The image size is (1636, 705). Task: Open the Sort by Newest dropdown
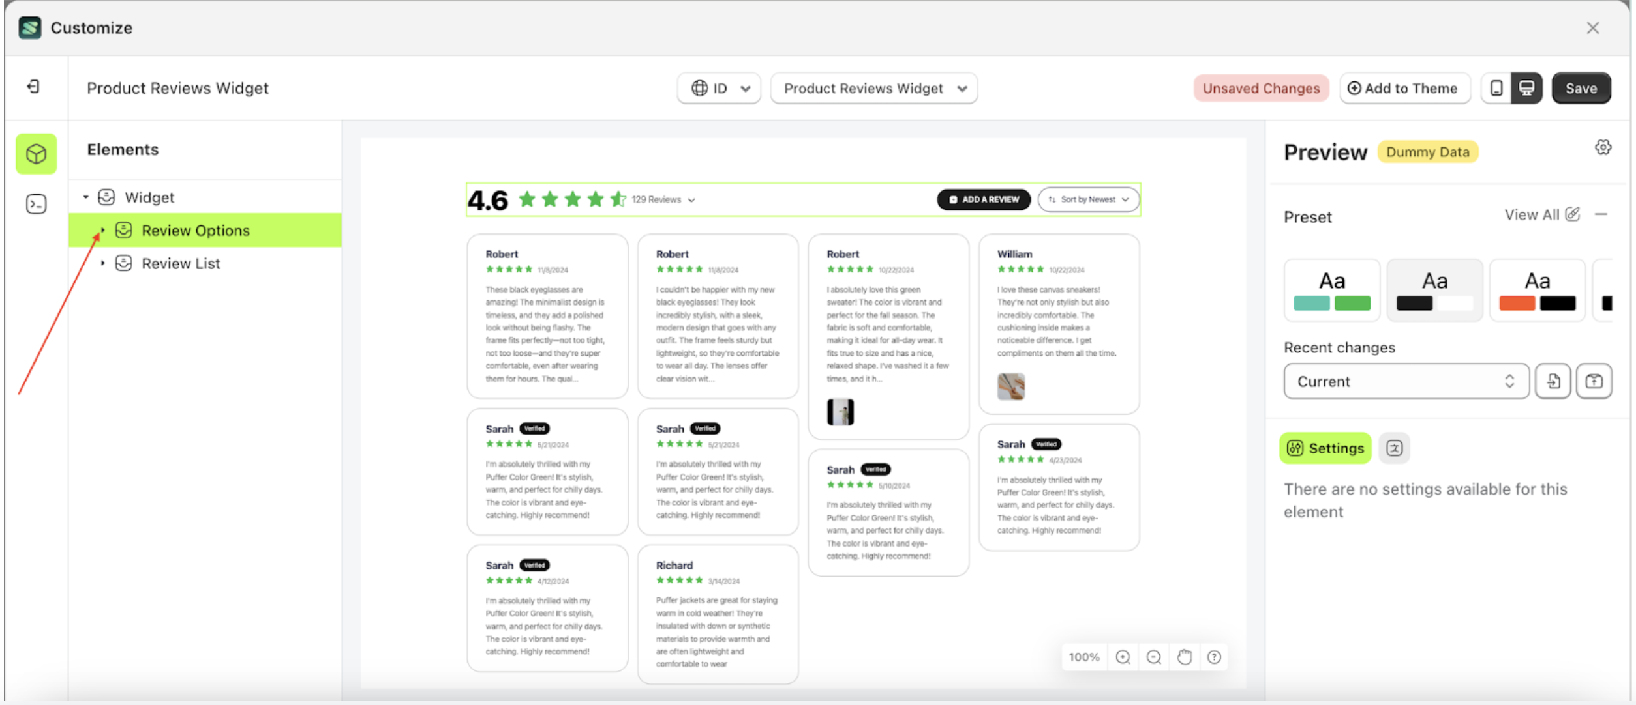[1087, 199]
